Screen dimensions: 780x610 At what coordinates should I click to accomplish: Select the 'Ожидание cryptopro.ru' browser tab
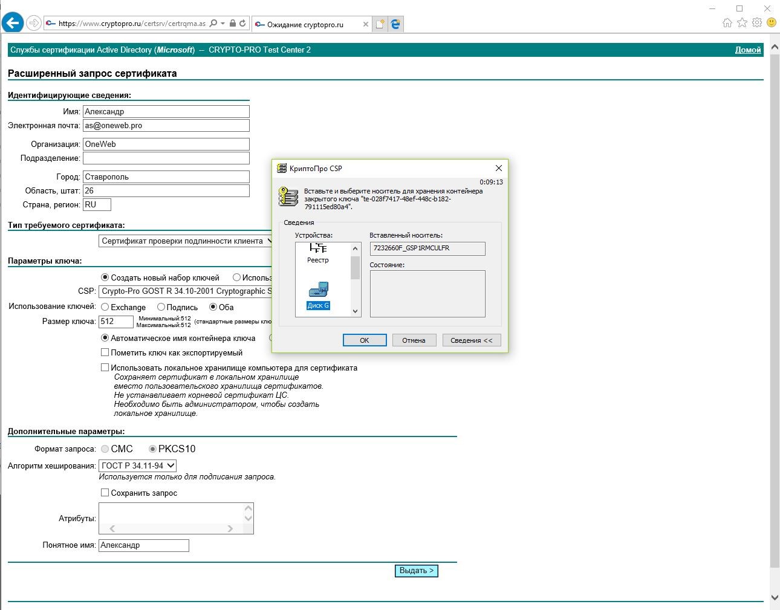click(311, 24)
